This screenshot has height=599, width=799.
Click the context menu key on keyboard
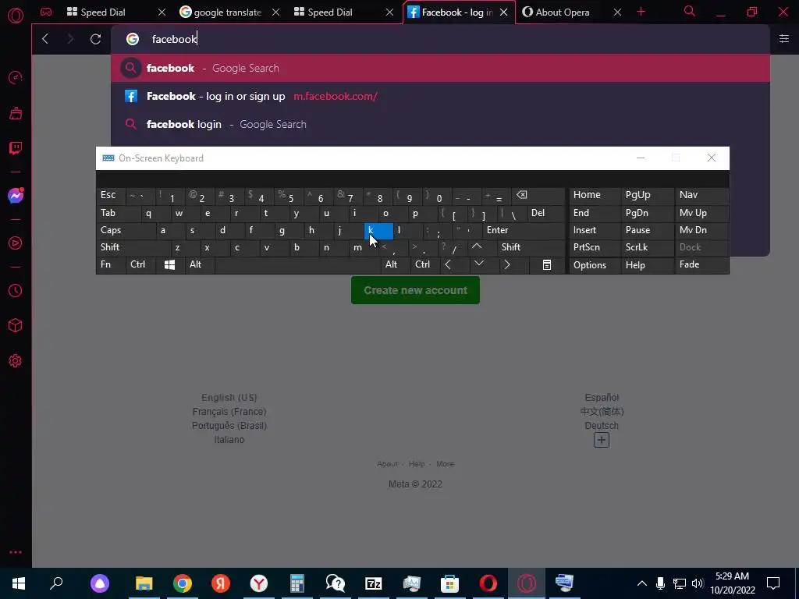click(x=547, y=265)
